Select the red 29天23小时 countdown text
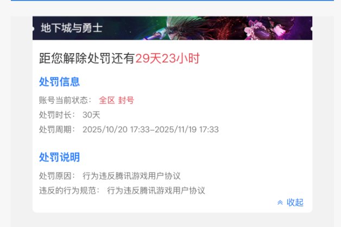Image resolution: width=341 pixels, height=227 pixels. pos(167,58)
